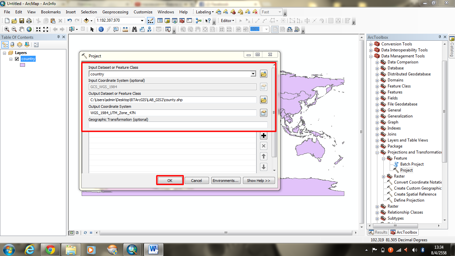Launch ModelBuilder window icon
The width and height of the screenshot is (455, 256).
click(199, 21)
